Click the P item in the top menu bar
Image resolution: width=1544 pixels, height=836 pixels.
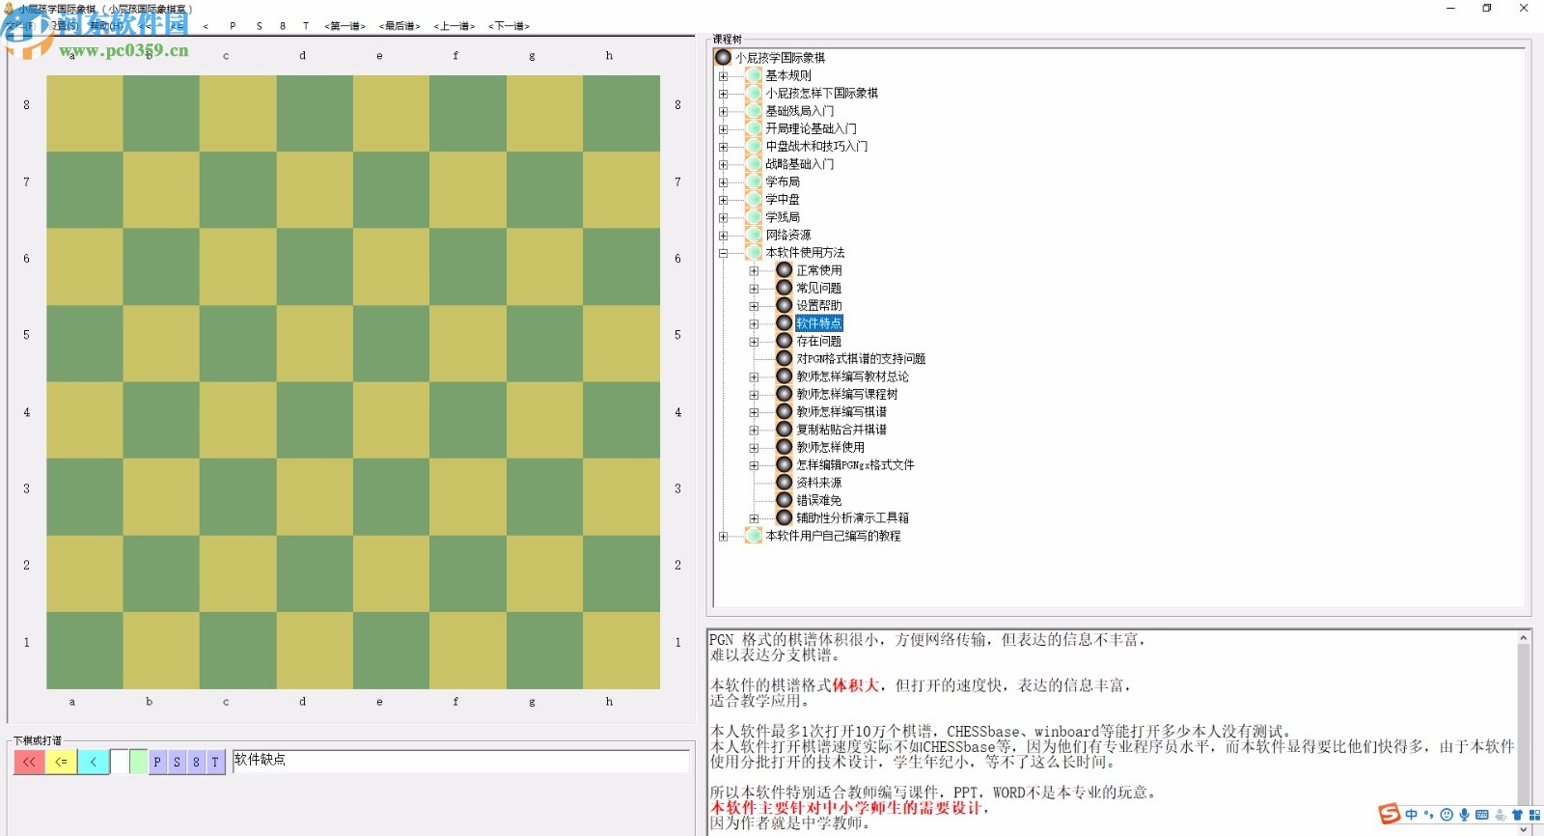click(233, 26)
